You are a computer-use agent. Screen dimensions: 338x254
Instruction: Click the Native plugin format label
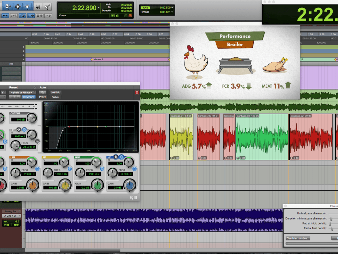pos(55,97)
